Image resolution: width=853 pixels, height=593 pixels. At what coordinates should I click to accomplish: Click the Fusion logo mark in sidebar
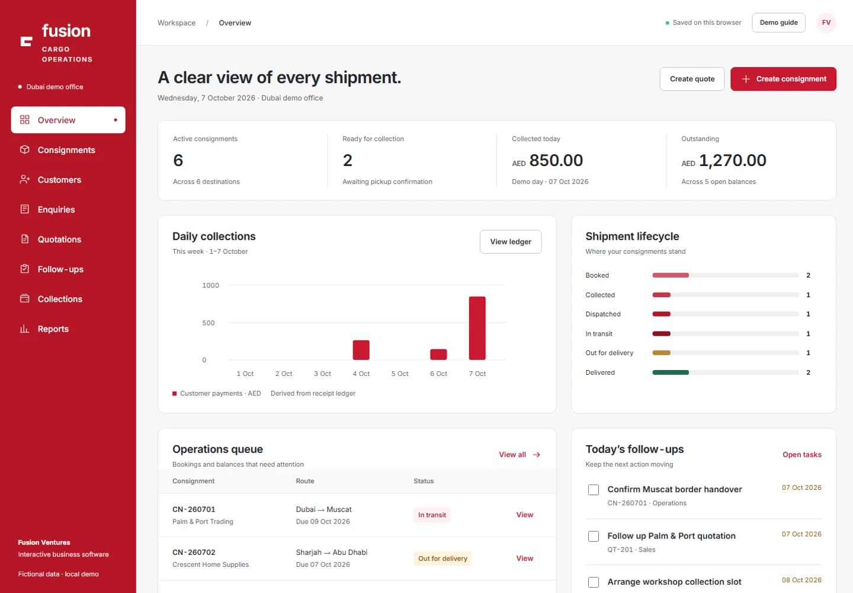pyautogui.click(x=26, y=41)
